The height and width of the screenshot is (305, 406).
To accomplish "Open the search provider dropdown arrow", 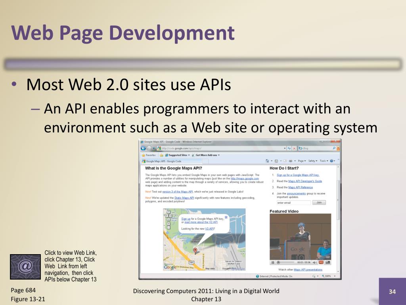I will point(338,149).
